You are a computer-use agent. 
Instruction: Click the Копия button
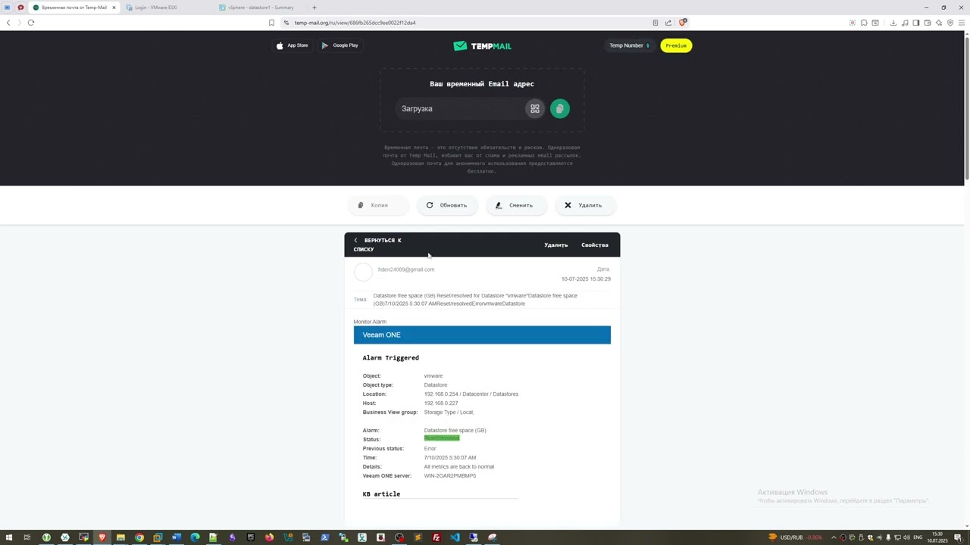pos(378,205)
